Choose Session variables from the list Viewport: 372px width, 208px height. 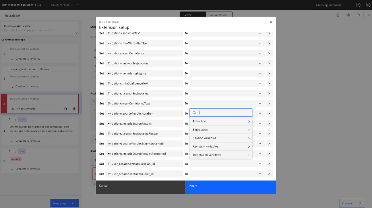click(x=221, y=138)
